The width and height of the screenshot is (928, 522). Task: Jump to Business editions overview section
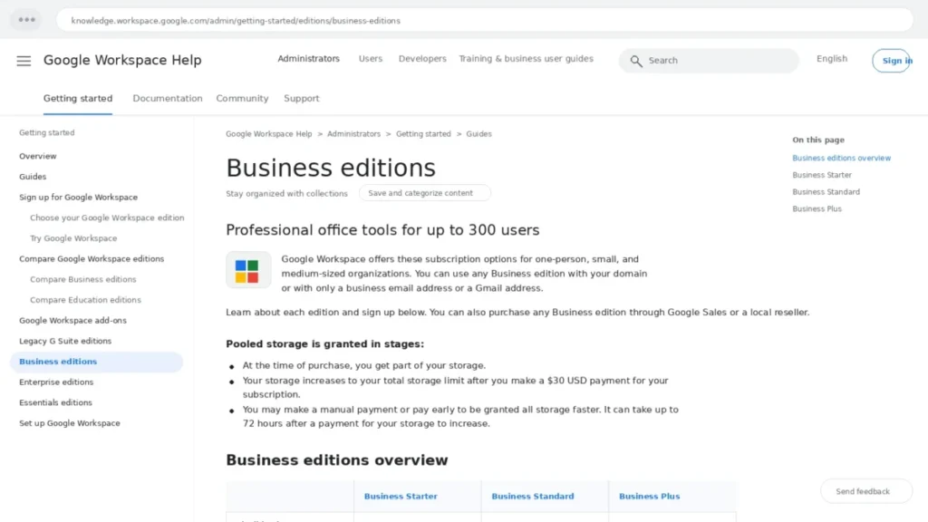[842, 158]
